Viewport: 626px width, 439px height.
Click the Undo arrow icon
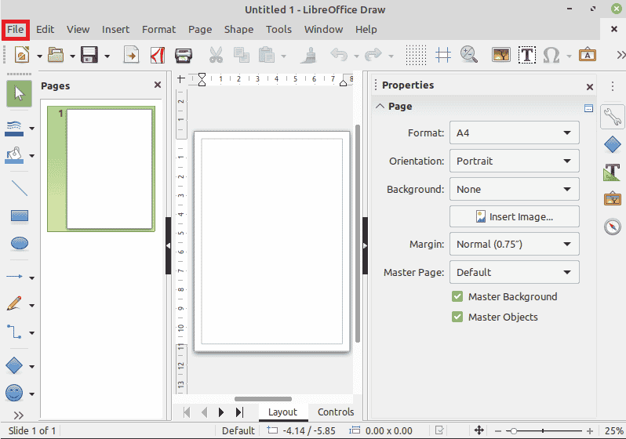pos(339,55)
